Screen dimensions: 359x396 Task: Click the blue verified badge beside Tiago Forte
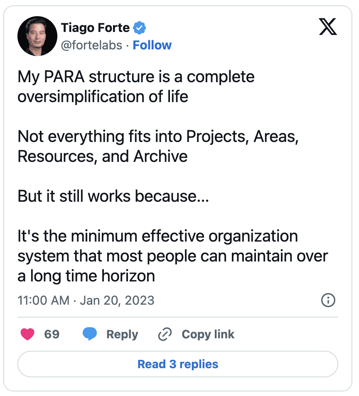click(140, 28)
